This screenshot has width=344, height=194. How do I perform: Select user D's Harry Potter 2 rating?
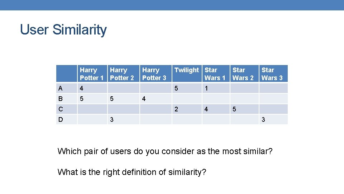pos(112,120)
